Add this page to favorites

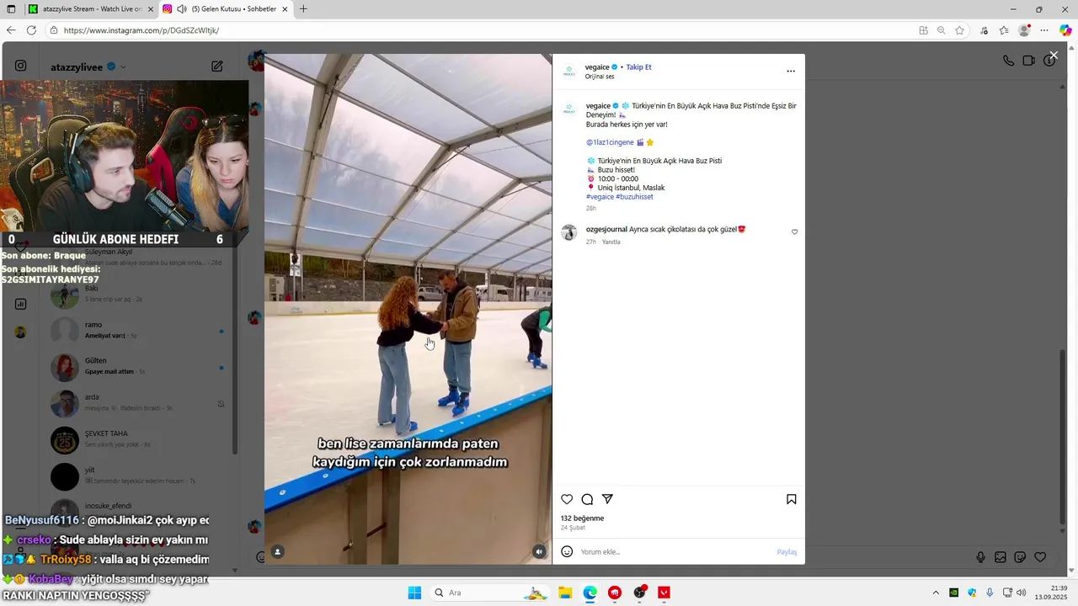click(959, 30)
